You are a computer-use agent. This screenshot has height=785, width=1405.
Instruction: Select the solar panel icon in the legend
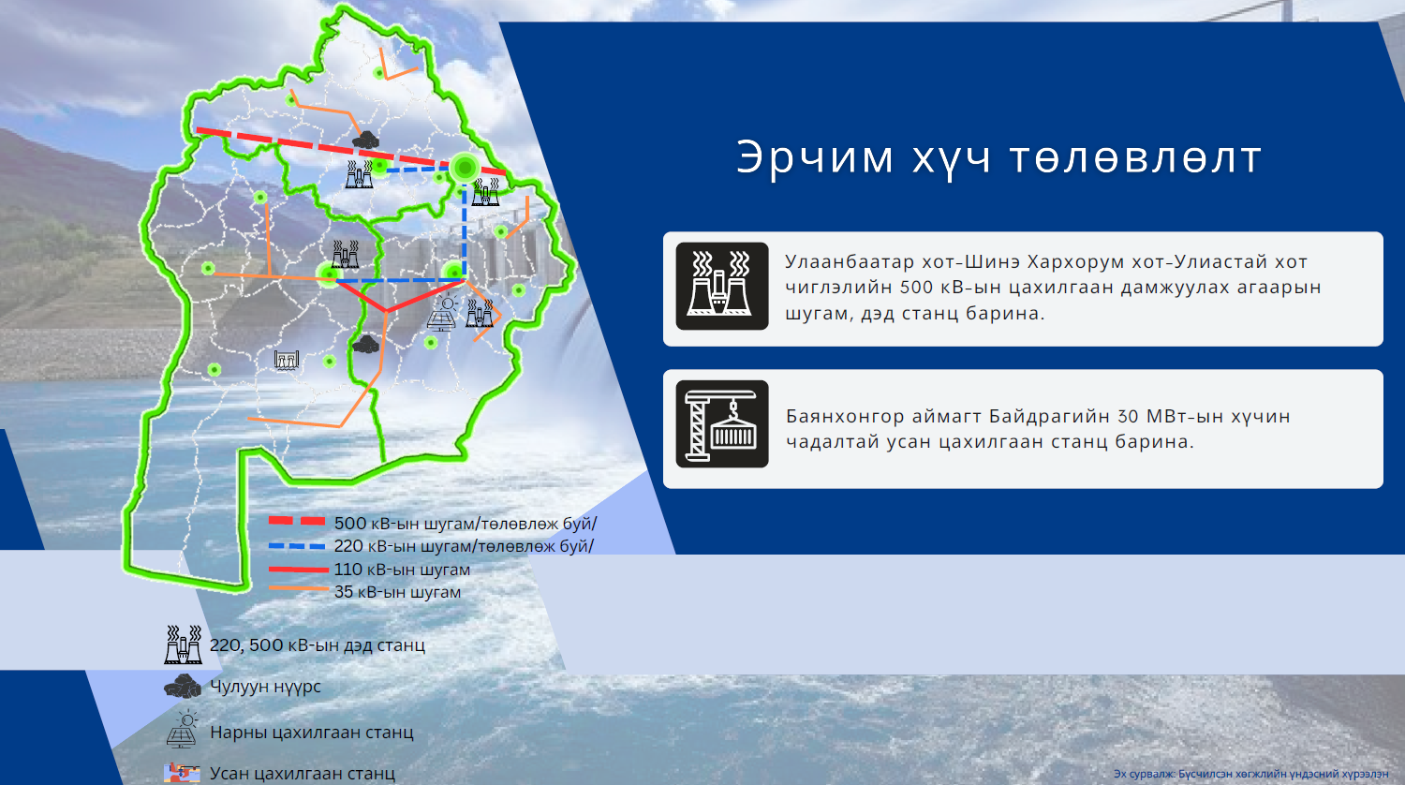pyautogui.click(x=183, y=730)
